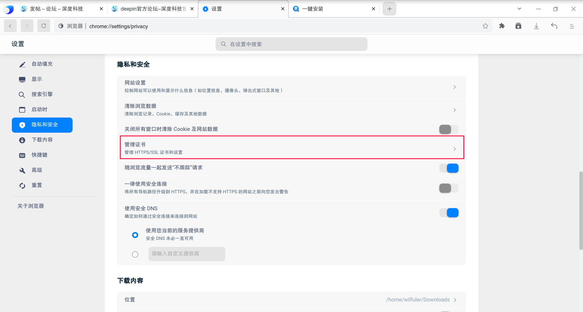583x312 pixels.
Task: Open download 位置 chevron arrow
Action: pos(455,300)
